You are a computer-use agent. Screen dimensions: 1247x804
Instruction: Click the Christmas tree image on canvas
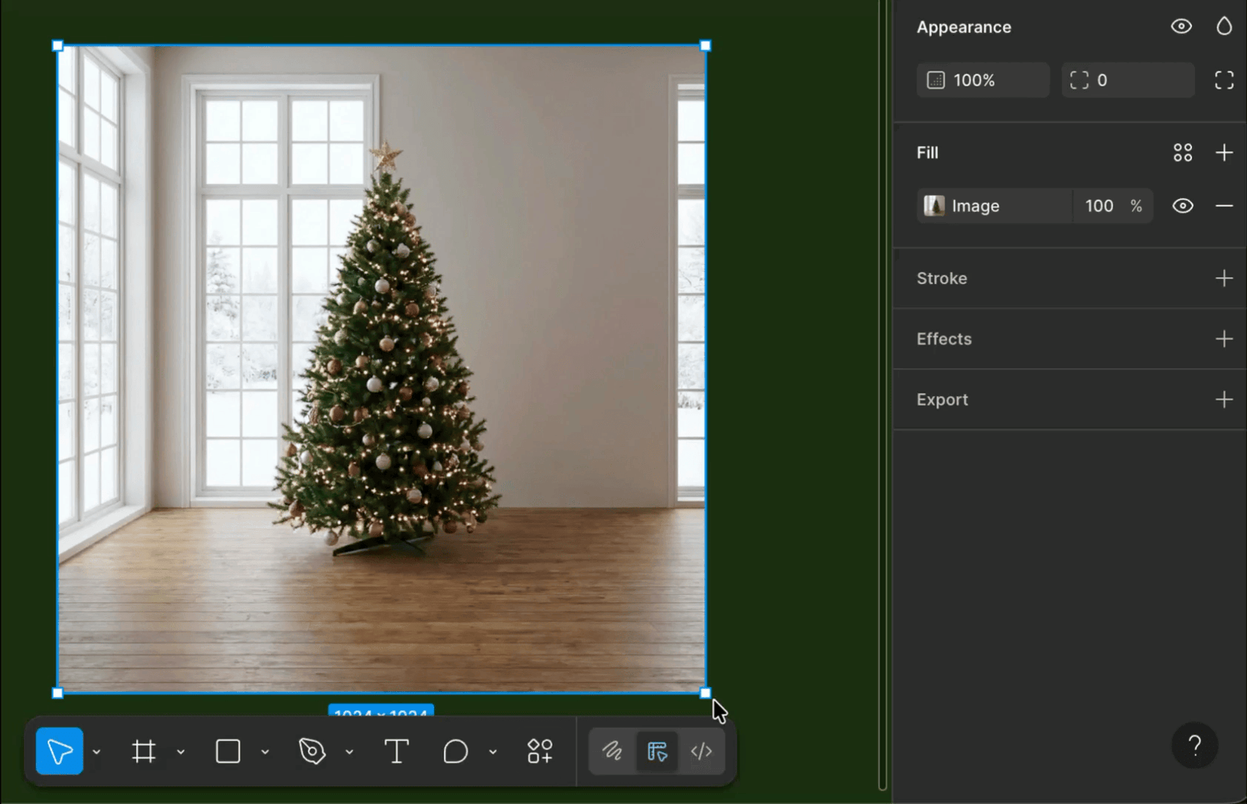(x=382, y=369)
